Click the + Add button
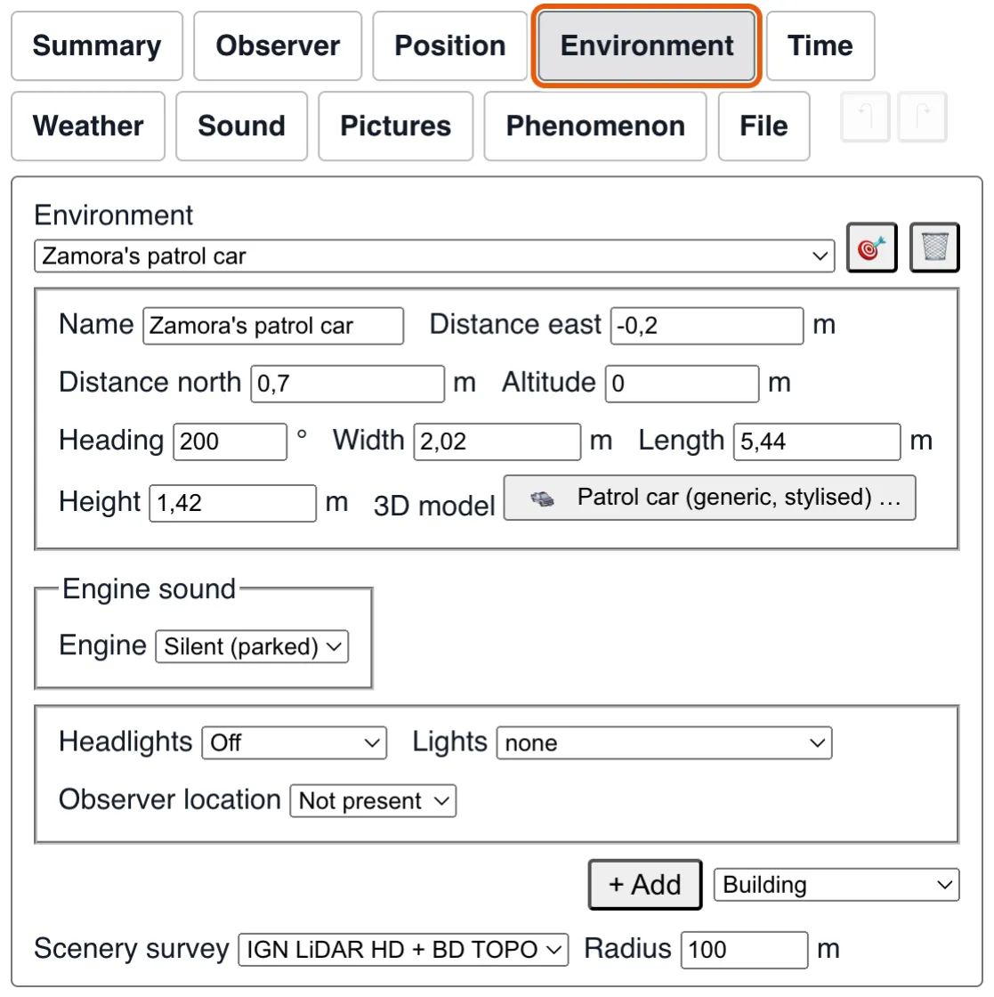Viewport: 994px width, 997px height. 644,885
